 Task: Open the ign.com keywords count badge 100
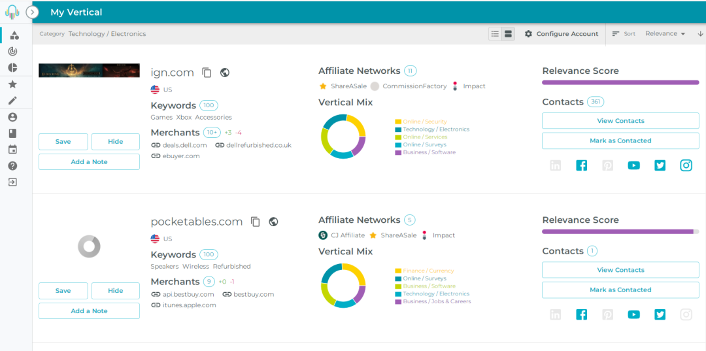[209, 106]
